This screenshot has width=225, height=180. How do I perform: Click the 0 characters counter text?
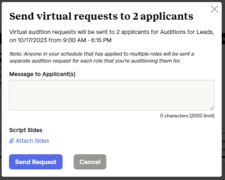pos(174,116)
